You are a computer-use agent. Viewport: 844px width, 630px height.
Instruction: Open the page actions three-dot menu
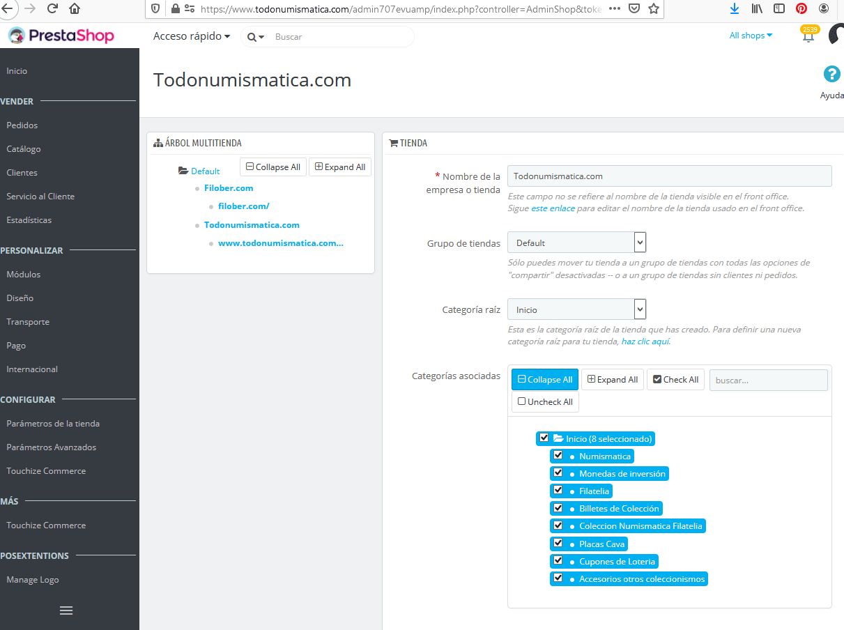pyautogui.click(x=614, y=8)
